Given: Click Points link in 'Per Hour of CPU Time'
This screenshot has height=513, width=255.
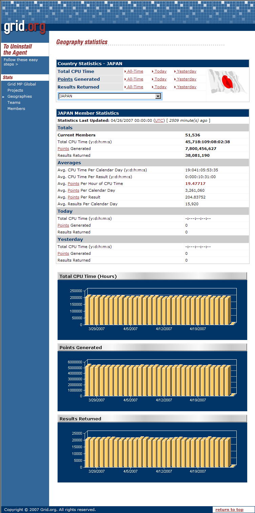Looking at the screenshot, I should pyautogui.click(x=73, y=184).
